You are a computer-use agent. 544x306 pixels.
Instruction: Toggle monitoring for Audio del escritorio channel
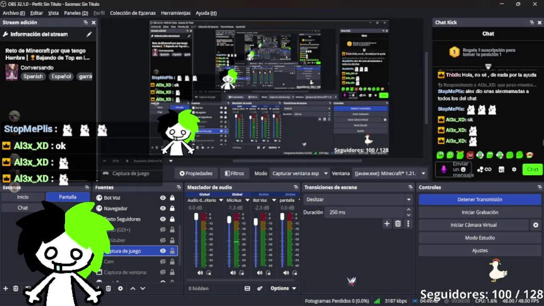tap(209, 273)
